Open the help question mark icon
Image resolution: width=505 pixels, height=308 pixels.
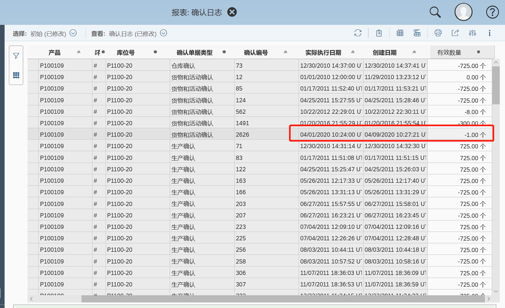pyautogui.click(x=492, y=12)
